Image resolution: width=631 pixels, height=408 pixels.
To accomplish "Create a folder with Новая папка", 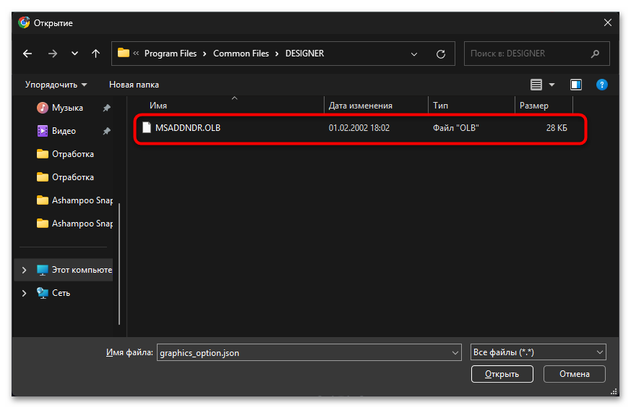I will pos(134,85).
